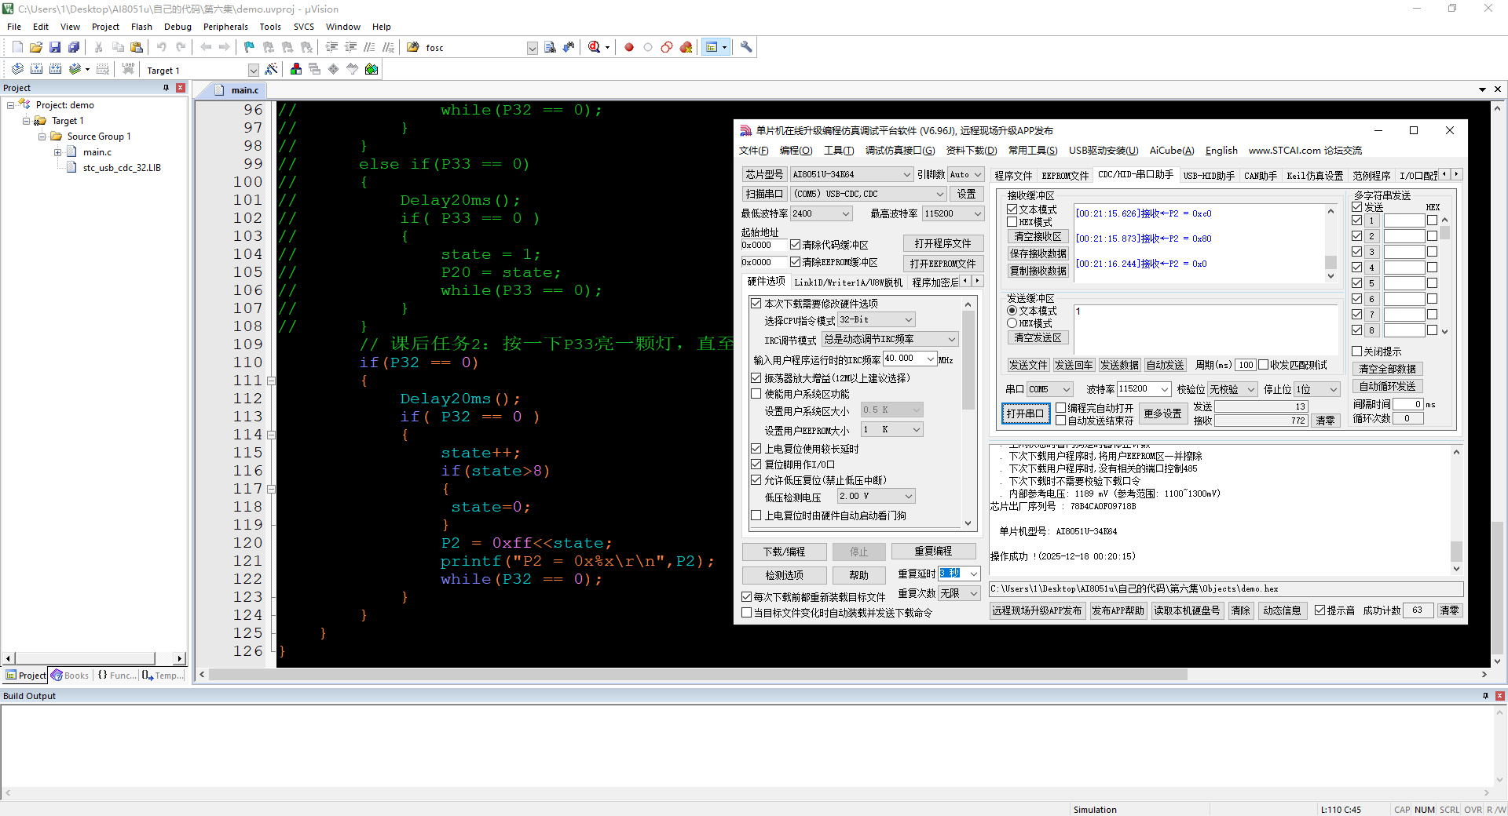1508x816 pixels.
Task: Open the 芯片型号 AI8051U-34K64 dropdown
Action: point(906,174)
